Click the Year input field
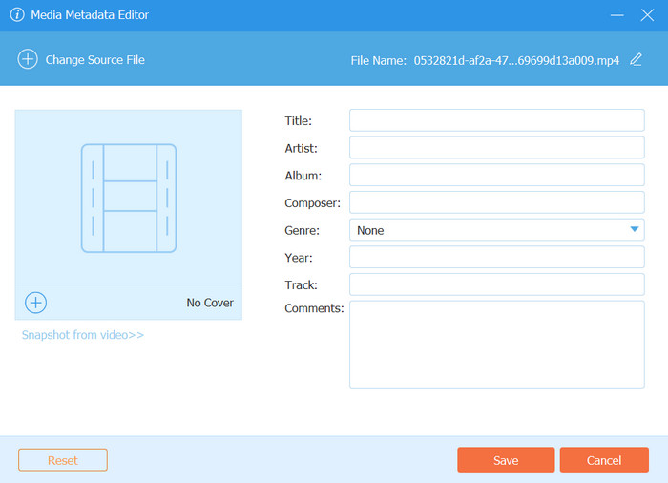668x483 pixels. (496, 258)
